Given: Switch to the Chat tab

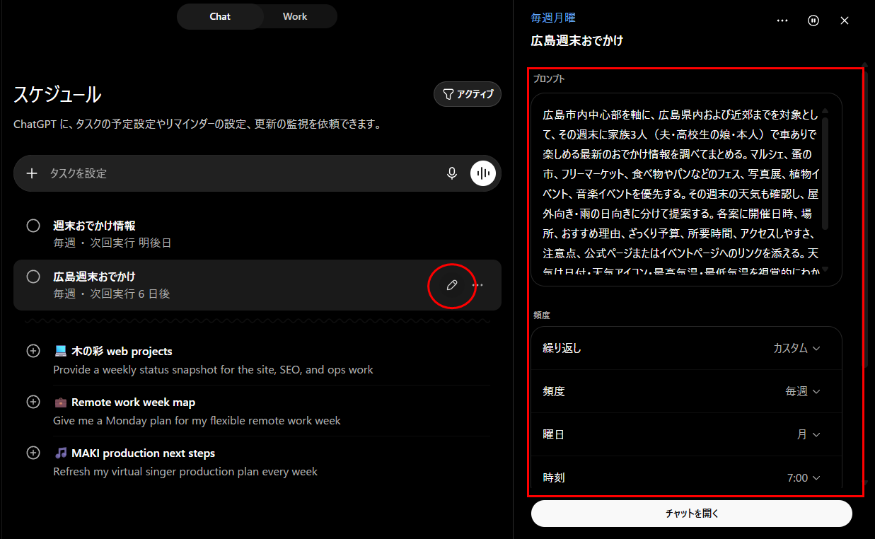Looking at the screenshot, I should pyautogui.click(x=220, y=16).
